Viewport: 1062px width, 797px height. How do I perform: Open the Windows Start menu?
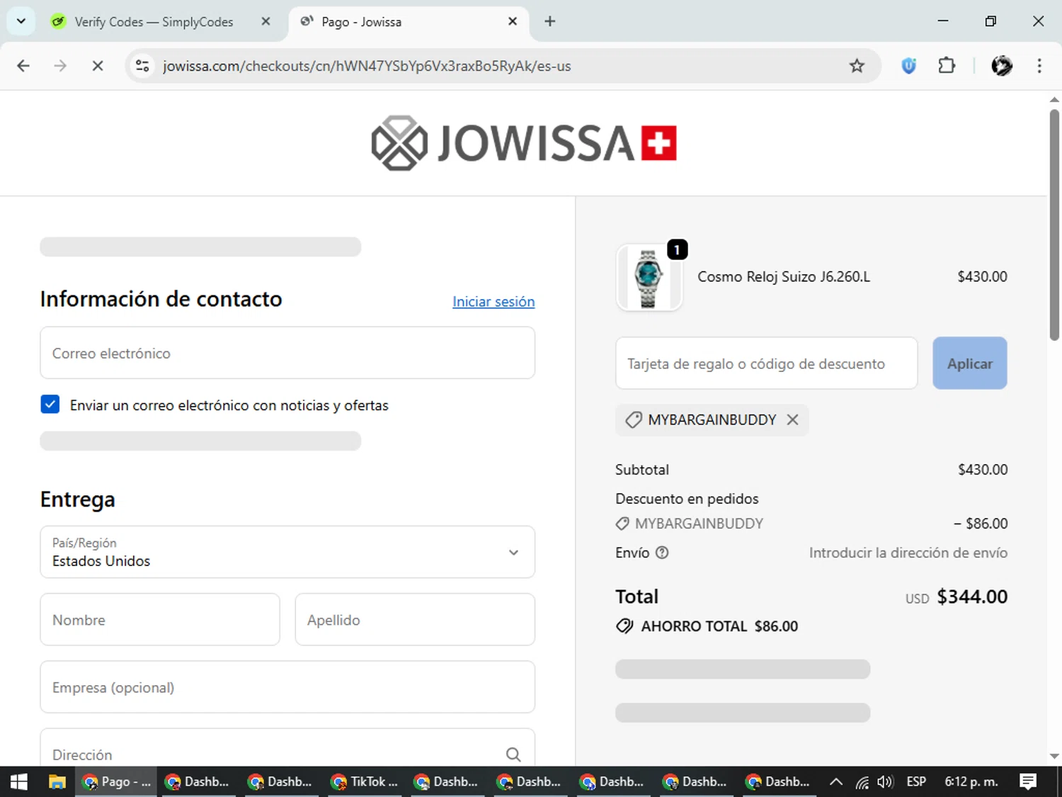pyautogui.click(x=18, y=781)
